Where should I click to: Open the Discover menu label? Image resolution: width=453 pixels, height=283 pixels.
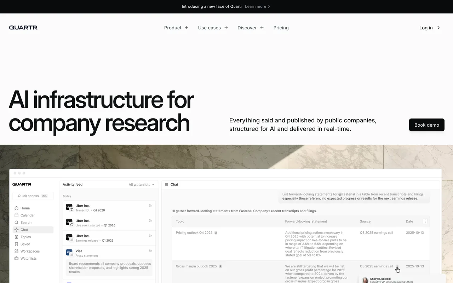pos(247,28)
